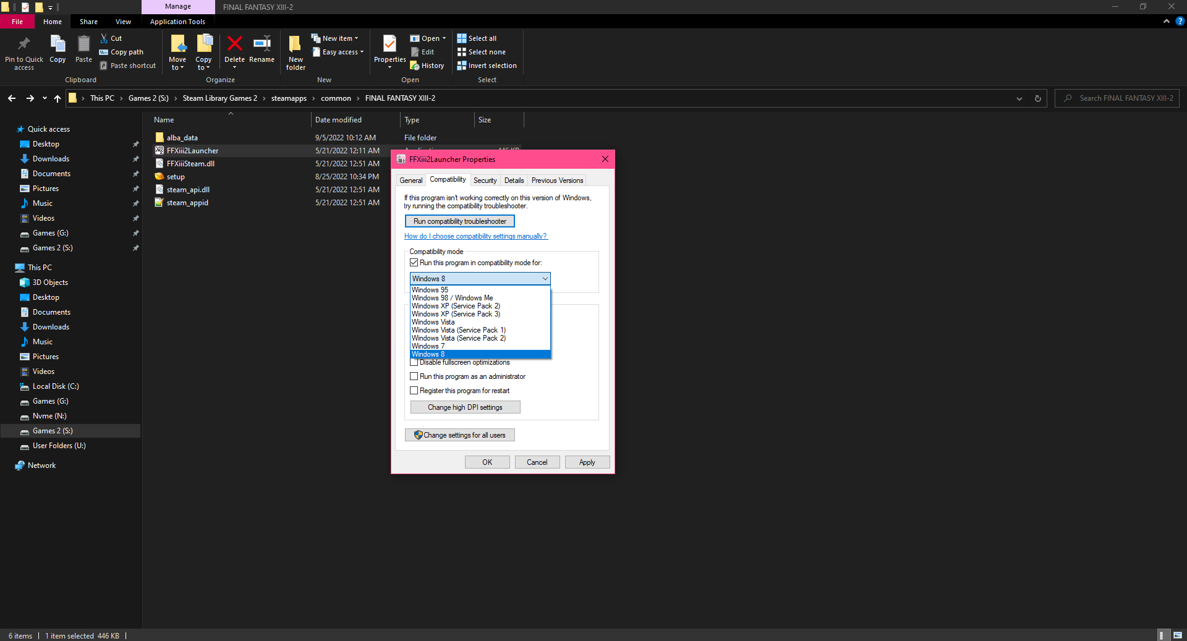This screenshot has height=641, width=1187.
Task: Open the General tab in Properties
Action: [x=411, y=180]
